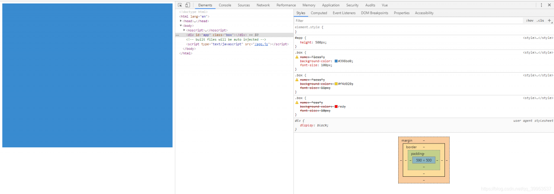
Task: Click the ellipsis beside the selected div row
Action: tap(177, 35)
